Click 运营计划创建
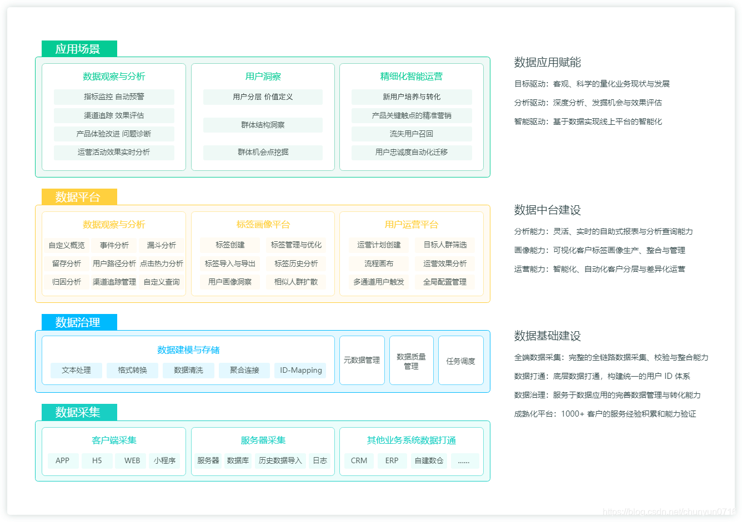Viewport: 742px width, 522px height. [378, 245]
